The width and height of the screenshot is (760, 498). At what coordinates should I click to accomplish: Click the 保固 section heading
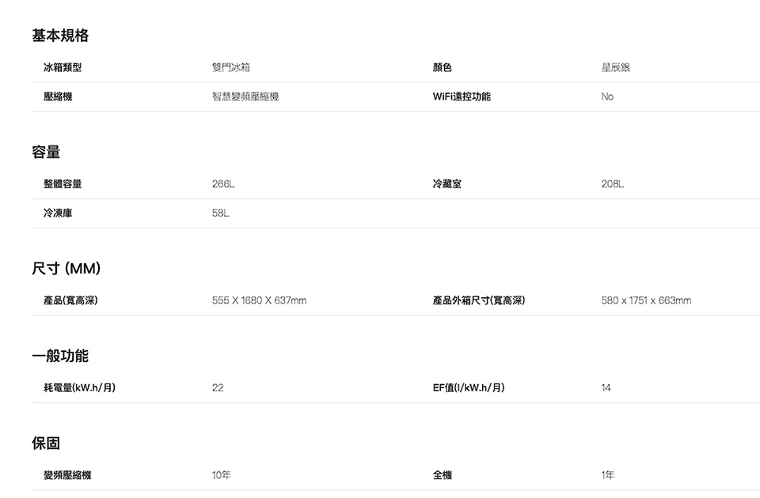(46, 443)
